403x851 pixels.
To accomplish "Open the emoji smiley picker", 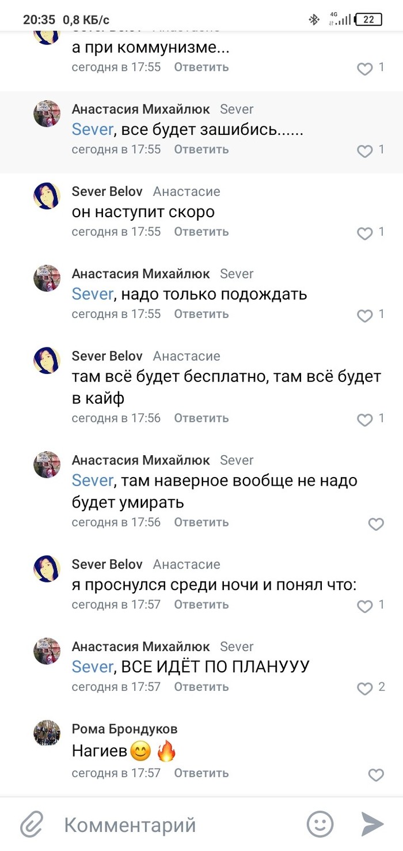I will tap(320, 824).
